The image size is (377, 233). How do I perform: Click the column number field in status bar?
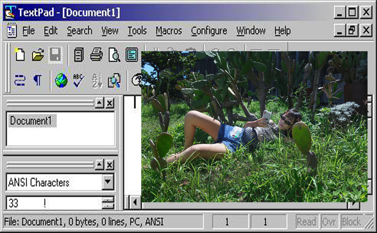[x=269, y=221]
